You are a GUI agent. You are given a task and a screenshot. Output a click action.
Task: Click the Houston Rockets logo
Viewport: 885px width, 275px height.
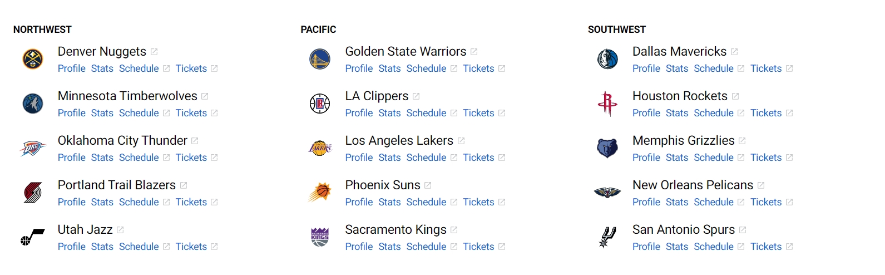tap(607, 104)
